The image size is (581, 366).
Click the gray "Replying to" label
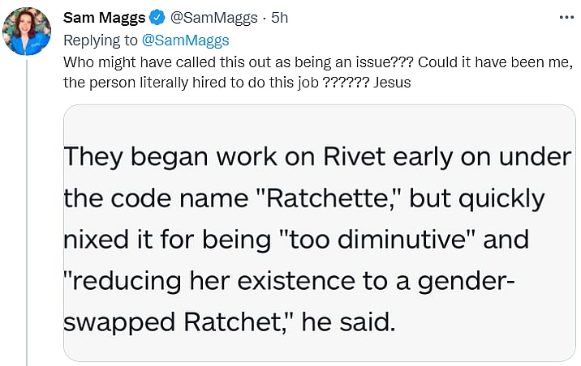pyautogui.click(x=101, y=39)
